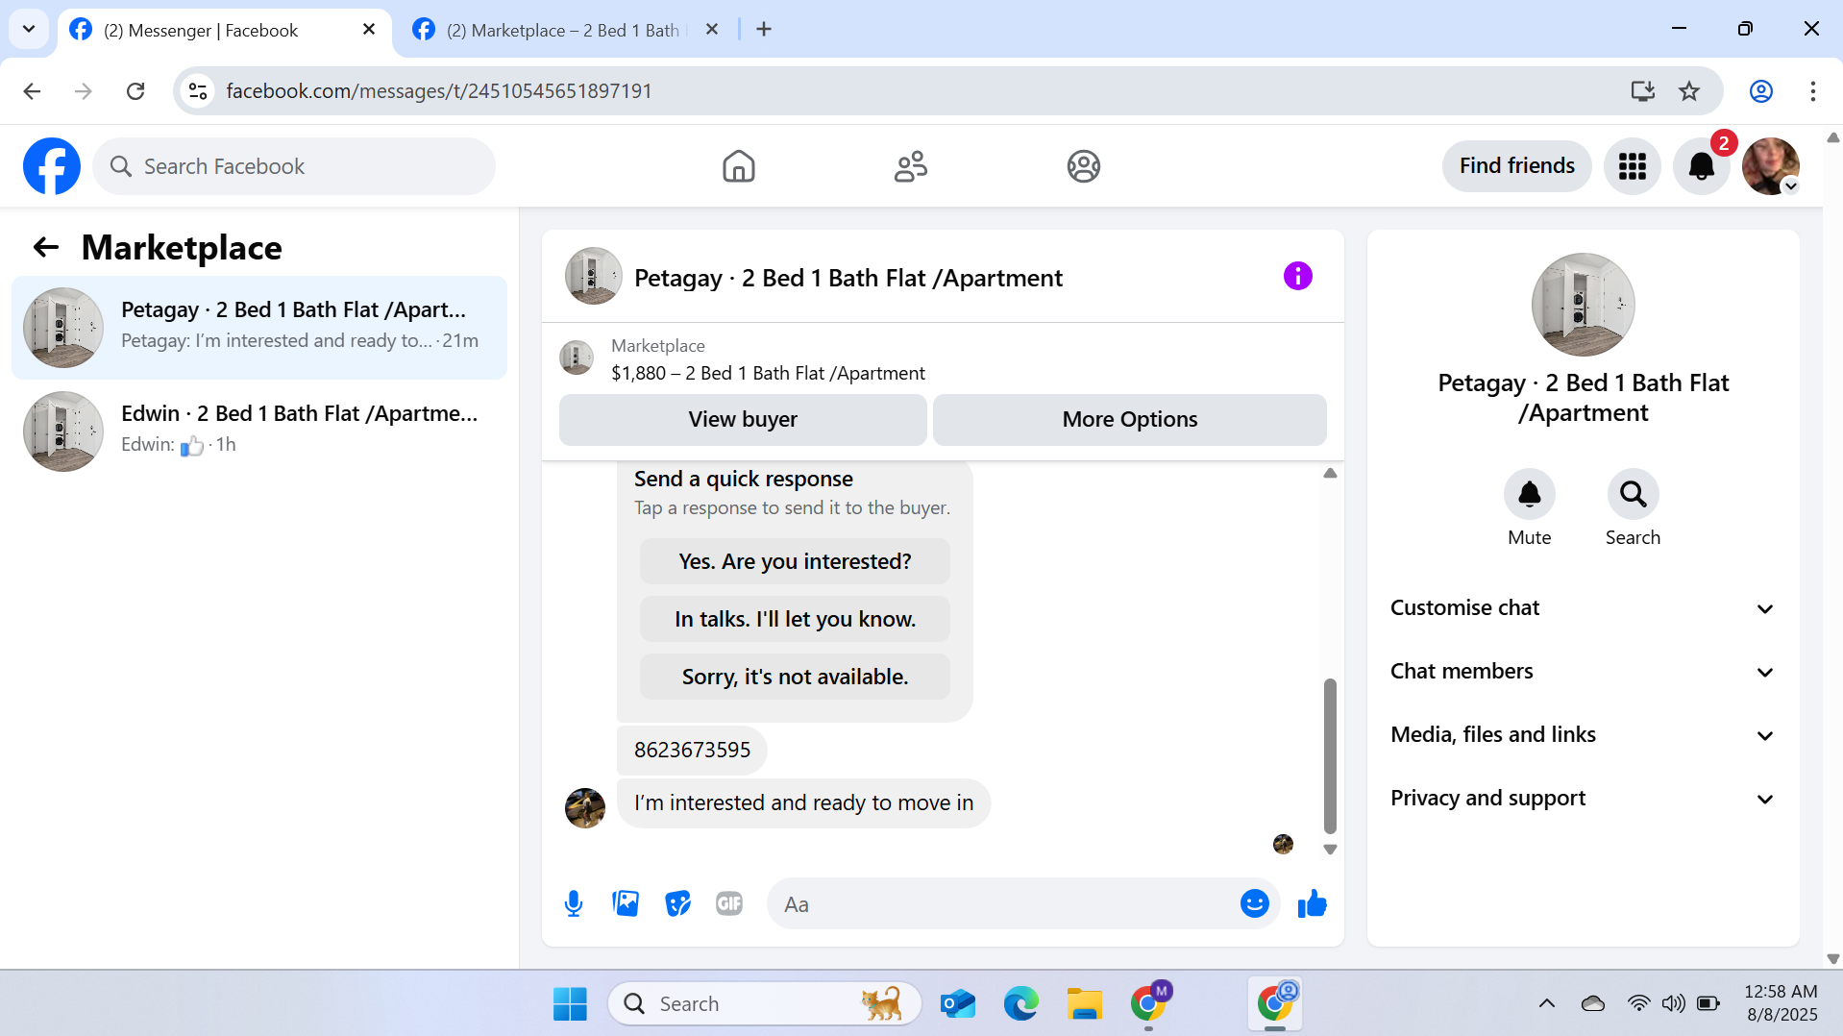Close the Messenger tab
Viewport: 1843px width, 1036px height.
pos(368,30)
